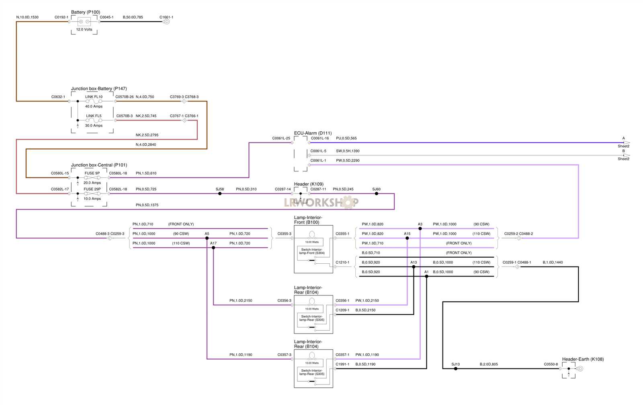Viewport: 643px width, 405px height.
Task: Click the sheet-link arrow labelled B
Action: (x=627, y=155)
